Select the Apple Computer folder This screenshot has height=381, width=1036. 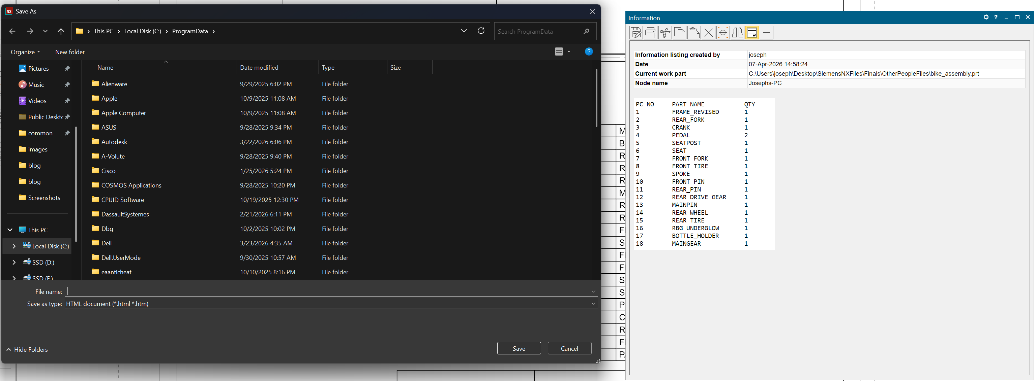coord(123,113)
